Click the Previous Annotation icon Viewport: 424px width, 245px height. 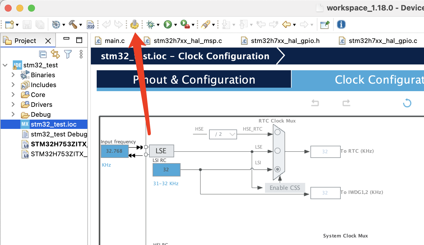[243, 25]
